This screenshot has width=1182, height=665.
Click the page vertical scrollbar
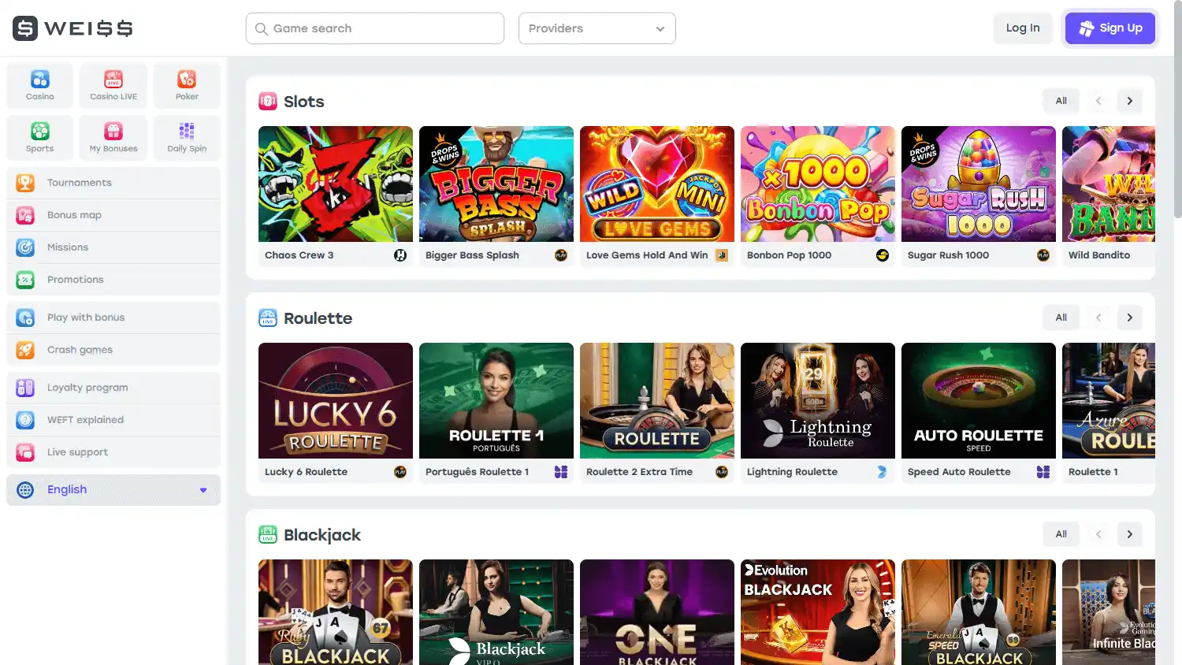[1177, 109]
